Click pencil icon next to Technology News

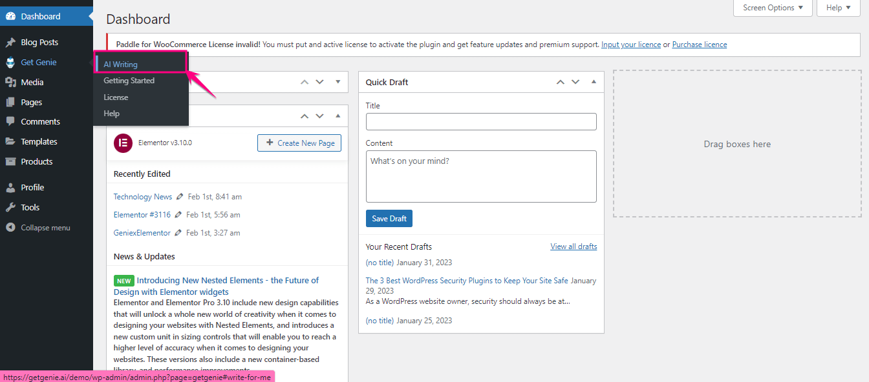pos(179,197)
